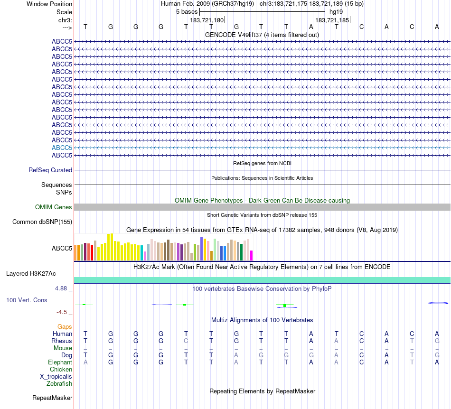Click the Elephant alignment row label
The width and height of the screenshot is (451, 409).
point(60,362)
